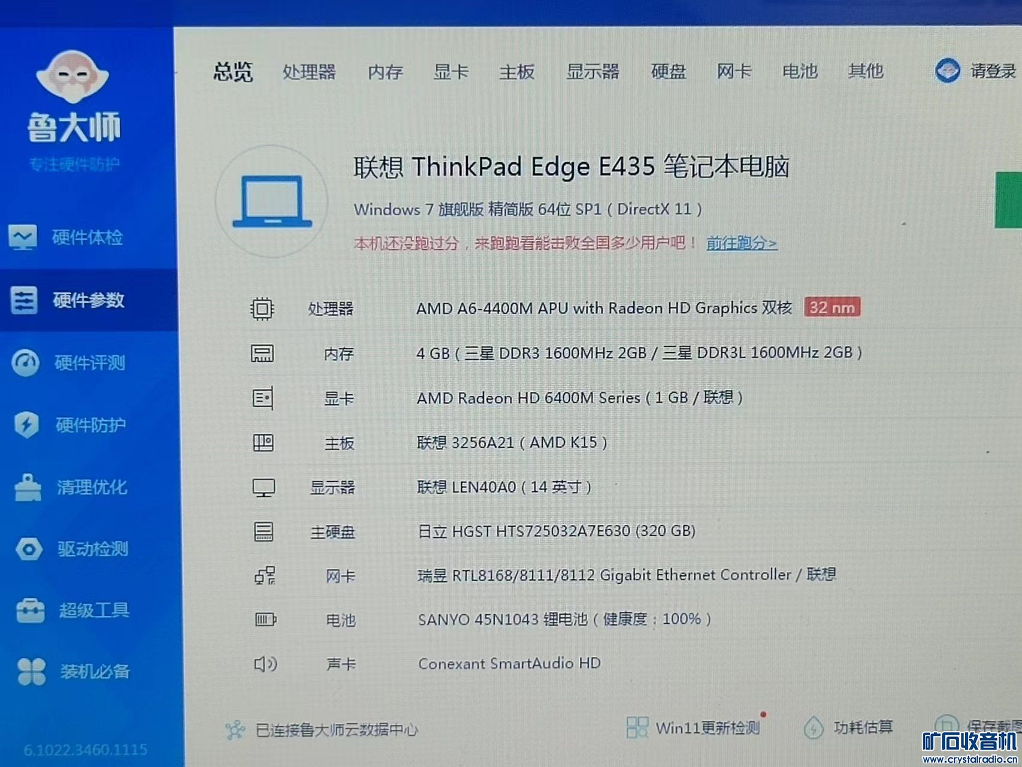Click the 4 GB Samsung DDR3 memory text
1022x767 pixels.
coord(639,352)
